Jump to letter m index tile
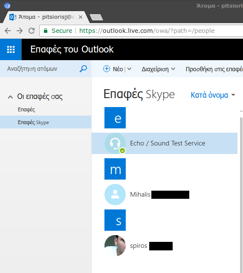 tap(115, 169)
